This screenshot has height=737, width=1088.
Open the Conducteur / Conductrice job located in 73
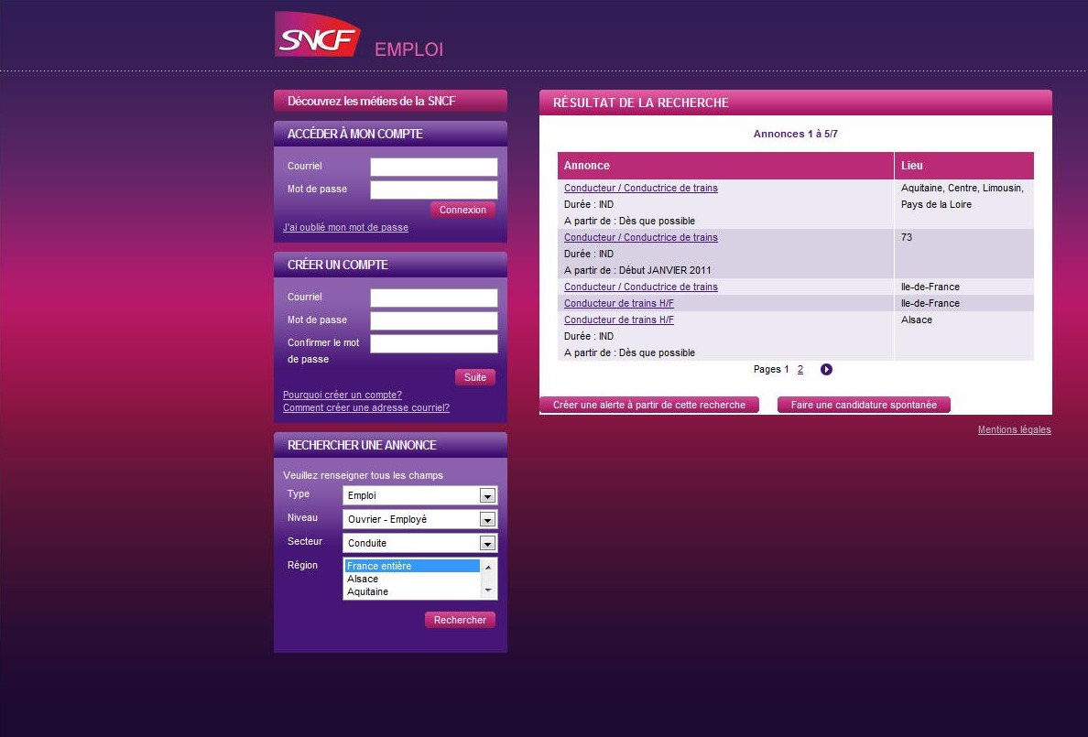coord(641,237)
